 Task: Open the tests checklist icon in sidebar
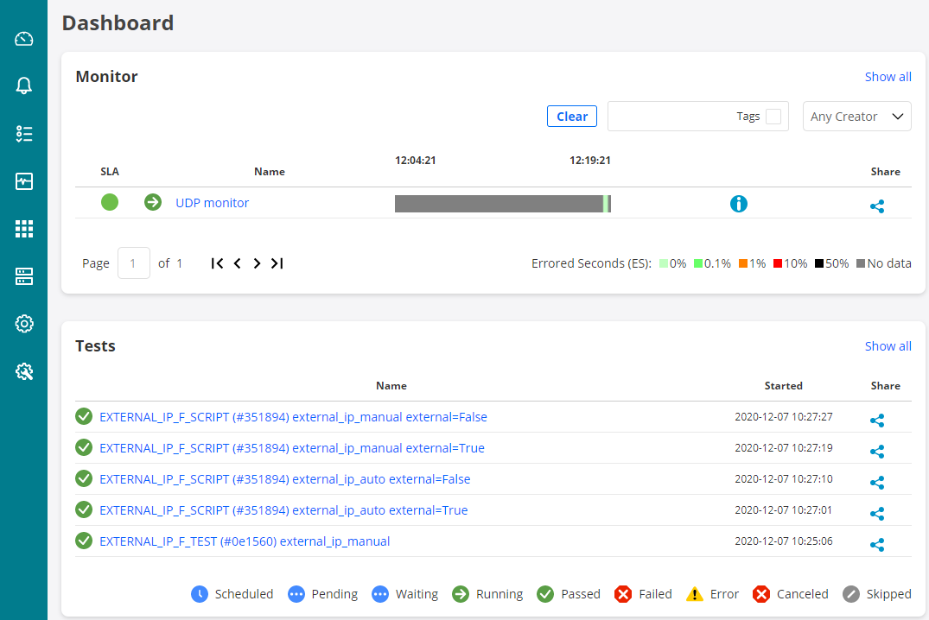pos(24,133)
